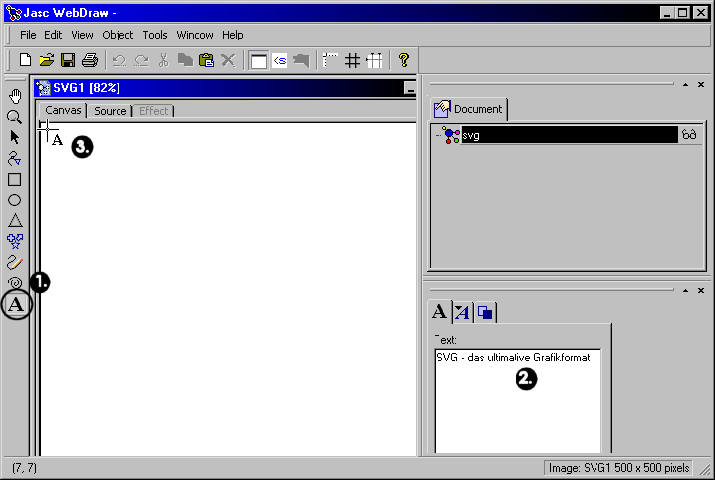Toggle rulers toolbar icon

click(330, 60)
